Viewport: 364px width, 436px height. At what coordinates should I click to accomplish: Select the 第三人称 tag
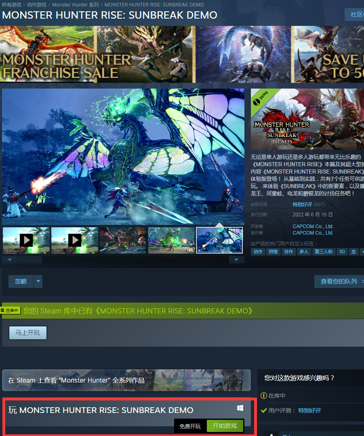(x=324, y=252)
